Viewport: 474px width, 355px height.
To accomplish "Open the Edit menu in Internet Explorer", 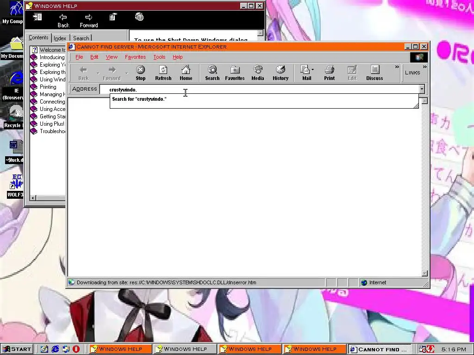I will pos(94,57).
